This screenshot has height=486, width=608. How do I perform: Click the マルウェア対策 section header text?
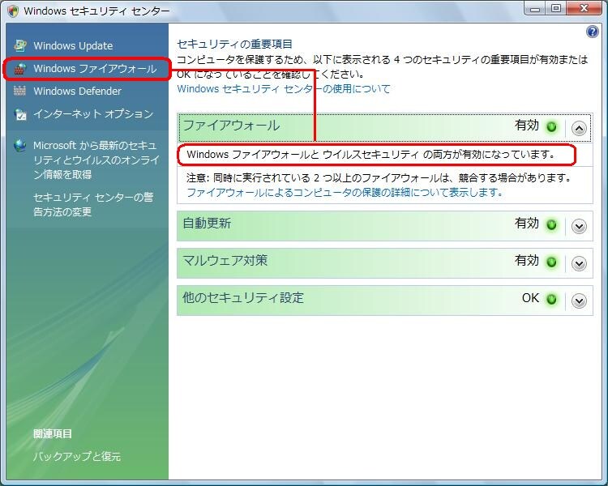pos(225,261)
